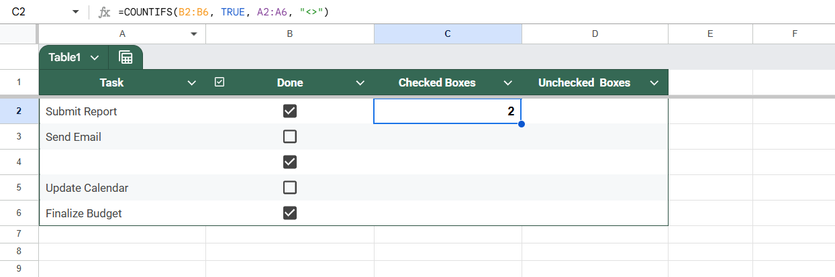Open the Task column filter dropdown
Image resolution: width=835 pixels, height=277 pixels.
point(192,82)
